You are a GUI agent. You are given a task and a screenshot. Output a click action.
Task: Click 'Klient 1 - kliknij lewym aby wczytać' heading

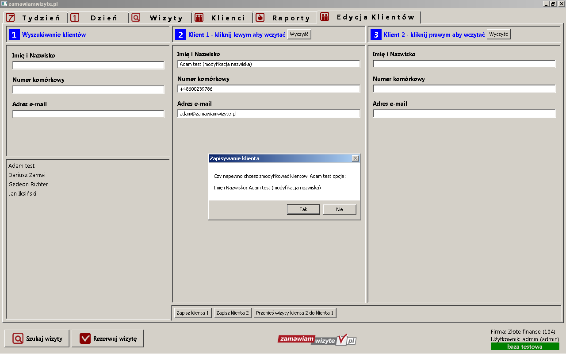(x=237, y=35)
